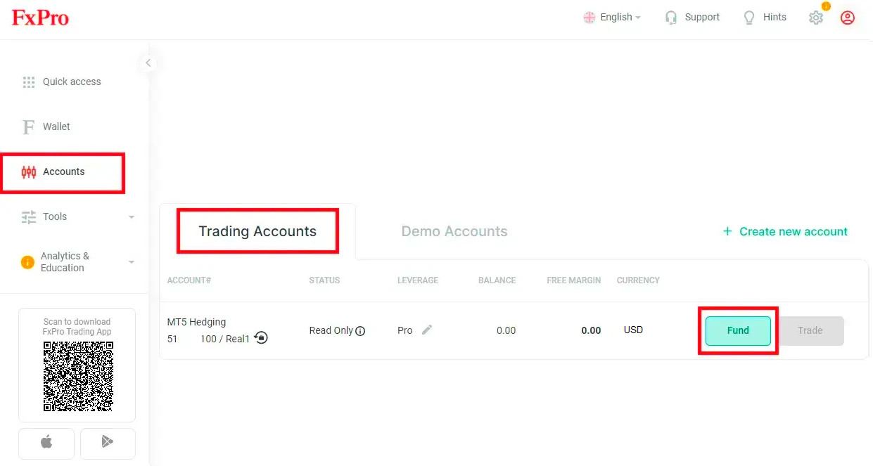Click the history icon next to Real1
Image resolution: width=873 pixels, height=466 pixels.
click(260, 338)
